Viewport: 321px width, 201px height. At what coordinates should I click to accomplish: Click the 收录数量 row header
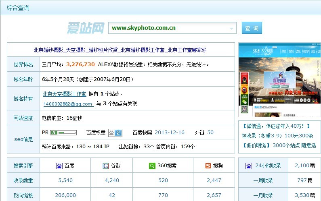click(x=23, y=180)
